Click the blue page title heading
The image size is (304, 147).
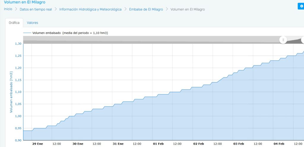(25, 2)
